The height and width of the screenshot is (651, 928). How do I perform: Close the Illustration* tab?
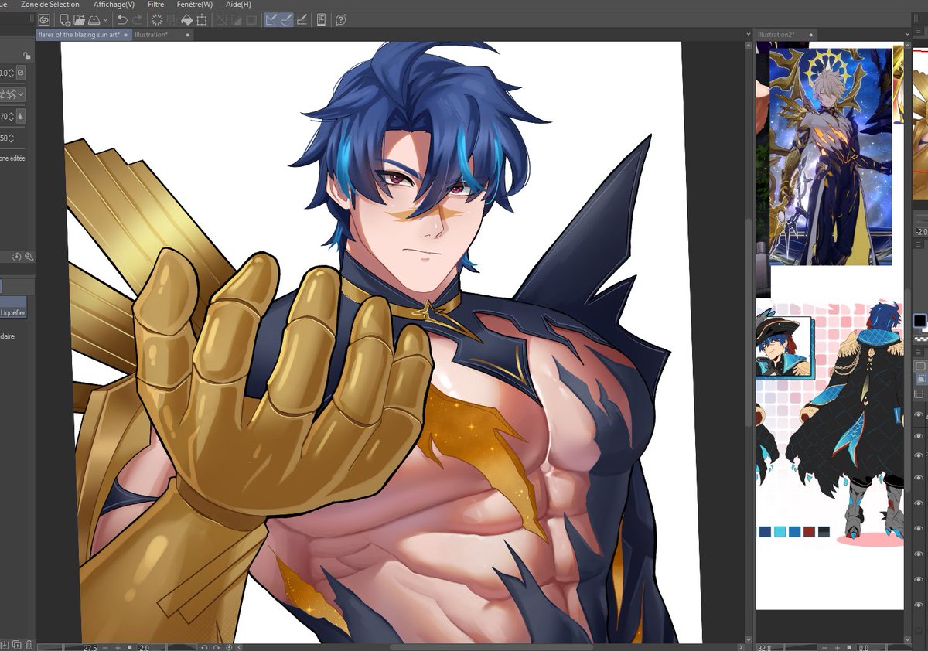[x=189, y=35]
